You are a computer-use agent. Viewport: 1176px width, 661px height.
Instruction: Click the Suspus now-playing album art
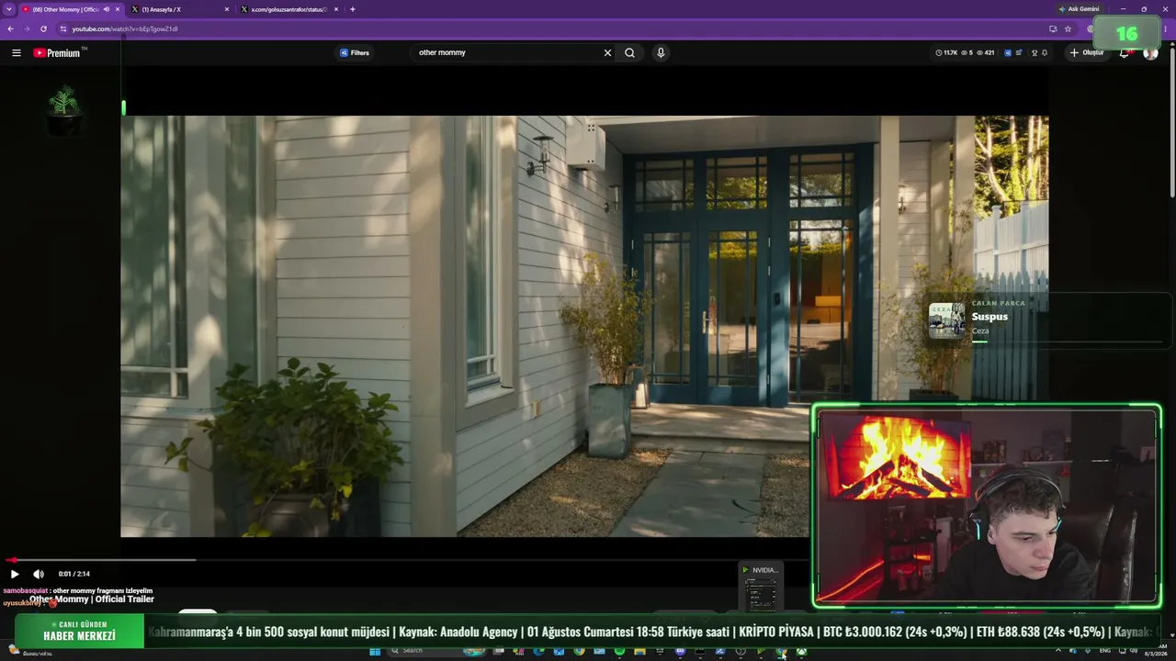pyautogui.click(x=946, y=321)
